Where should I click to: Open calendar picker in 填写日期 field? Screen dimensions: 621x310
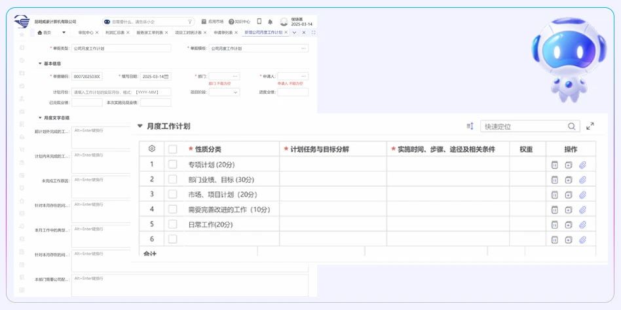pos(166,77)
